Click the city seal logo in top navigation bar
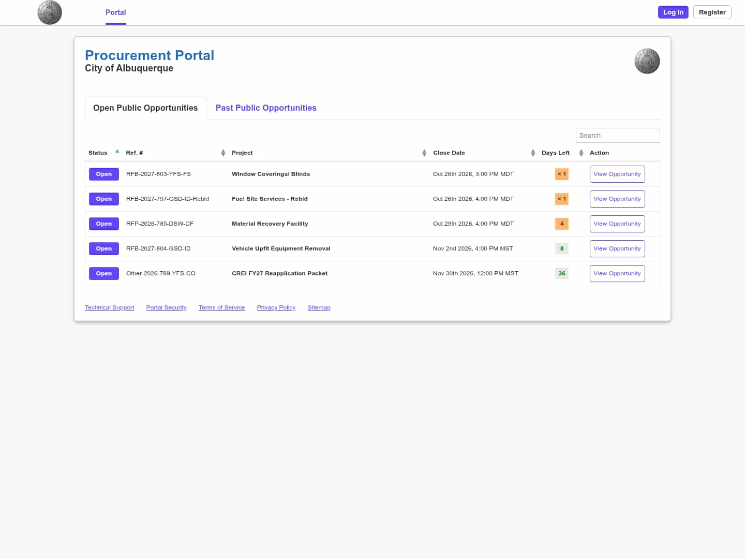 tap(50, 12)
